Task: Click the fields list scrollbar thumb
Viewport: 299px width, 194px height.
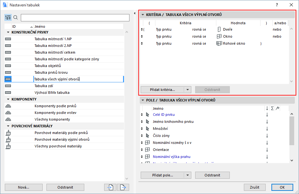Action: click(292, 131)
